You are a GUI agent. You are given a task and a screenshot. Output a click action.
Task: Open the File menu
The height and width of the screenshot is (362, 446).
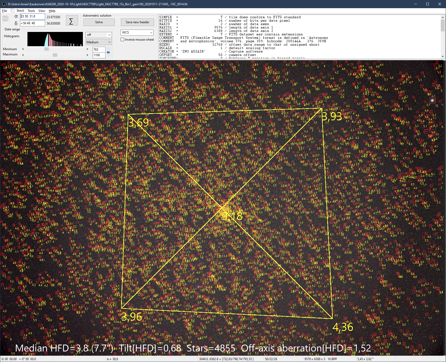pos(4,11)
